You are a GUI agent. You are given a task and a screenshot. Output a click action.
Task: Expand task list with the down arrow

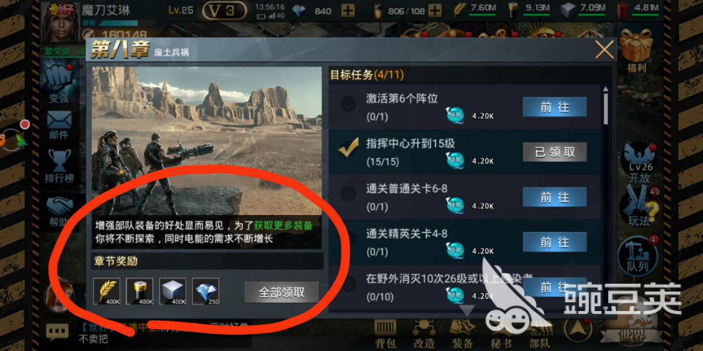pyautogui.click(x=467, y=311)
